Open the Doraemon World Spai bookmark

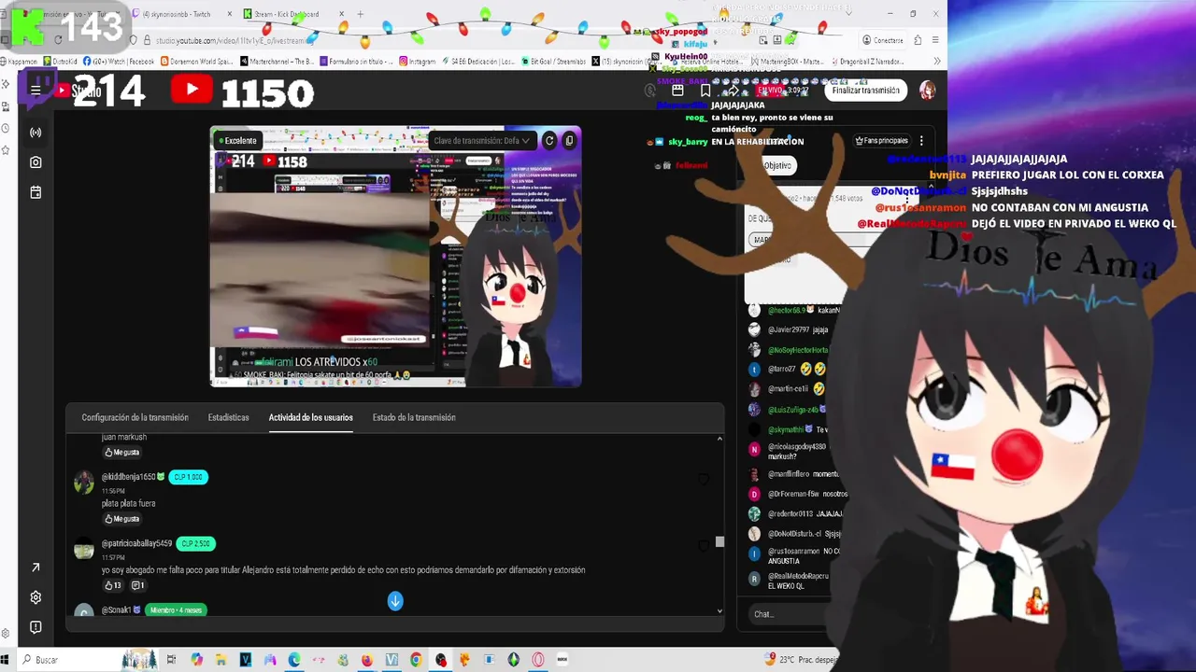pos(196,62)
